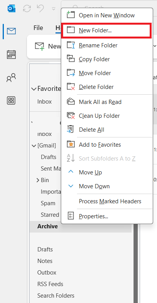157x303 pixels.
Task: Click the Send/Receive sync icon
Action: 27,8
